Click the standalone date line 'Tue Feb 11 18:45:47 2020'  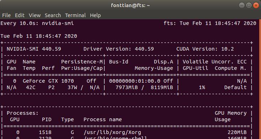pyautogui.click(x=39, y=36)
